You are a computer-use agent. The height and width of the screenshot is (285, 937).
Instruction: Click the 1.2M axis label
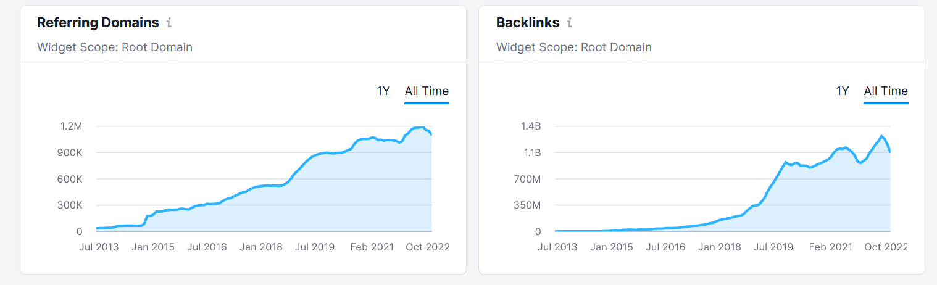tap(71, 126)
